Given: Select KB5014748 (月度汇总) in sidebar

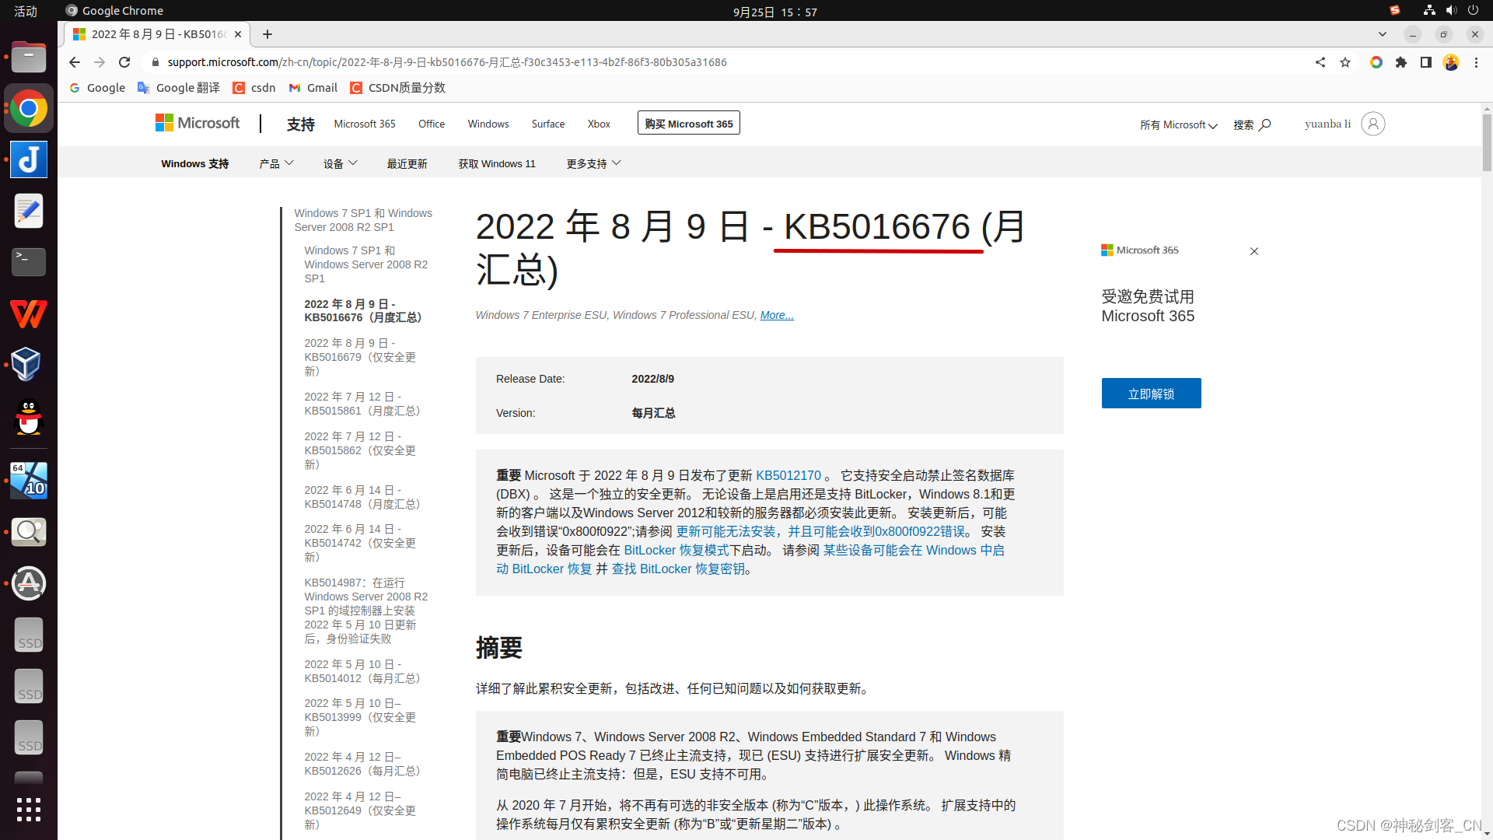Looking at the screenshot, I should coord(362,497).
